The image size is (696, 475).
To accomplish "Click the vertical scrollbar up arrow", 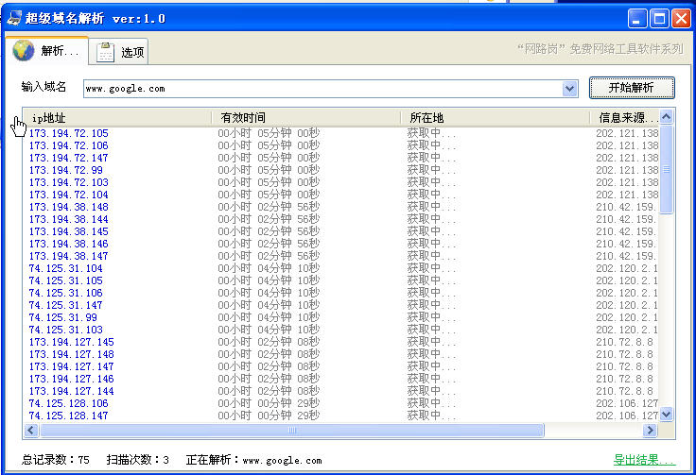I will 667,117.
